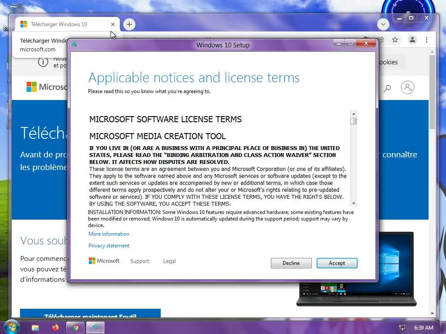
Task: Click the Setup window title bar icon
Action: coord(74,44)
